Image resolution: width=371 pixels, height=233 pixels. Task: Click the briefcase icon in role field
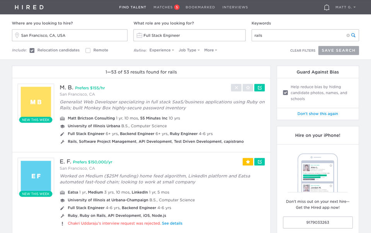click(x=140, y=35)
